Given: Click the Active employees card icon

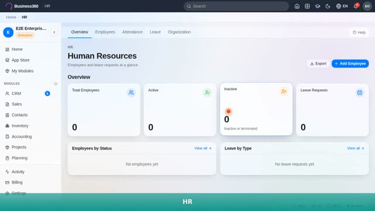Looking at the screenshot, I should 207,93.
